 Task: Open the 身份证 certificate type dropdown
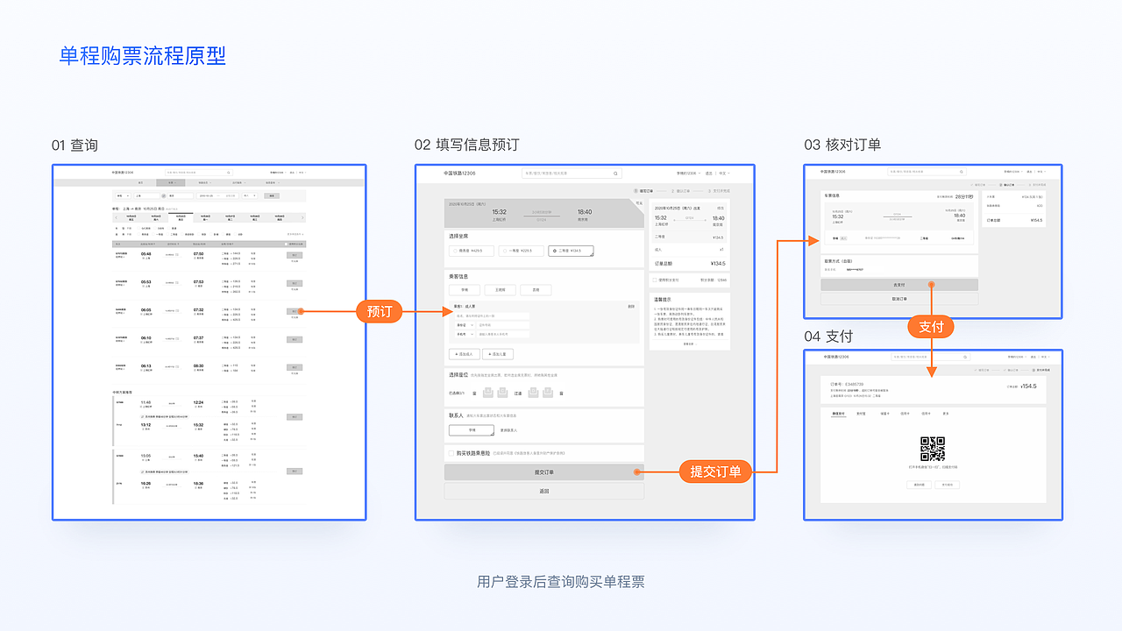coord(465,325)
